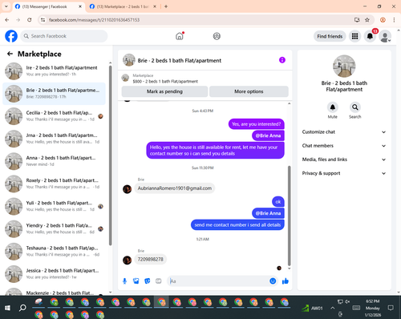Click the browser address bar URL
The height and width of the screenshot is (319, 401).
tap(94, 20)
